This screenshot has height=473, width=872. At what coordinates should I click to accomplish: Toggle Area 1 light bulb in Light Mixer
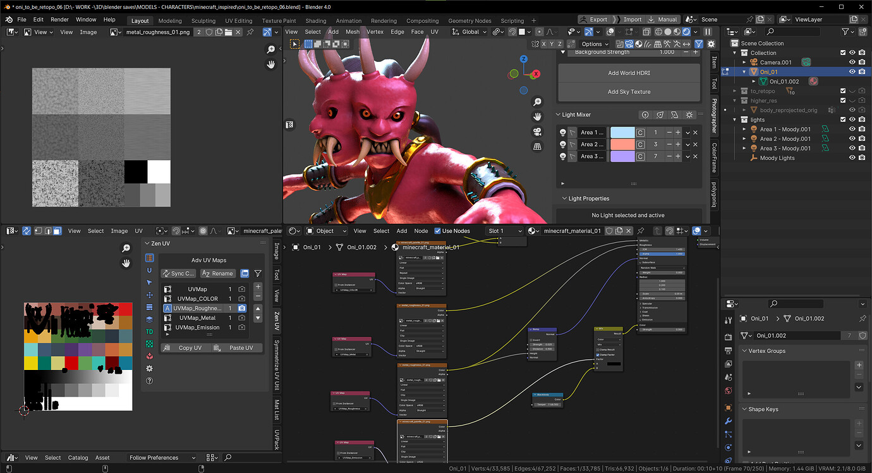point(563,132)
